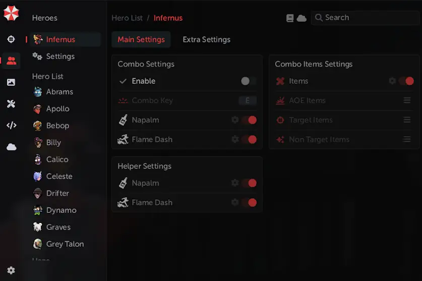Click the Combo Items Settings title
422x281 pixels.
(x=314, y=64)
